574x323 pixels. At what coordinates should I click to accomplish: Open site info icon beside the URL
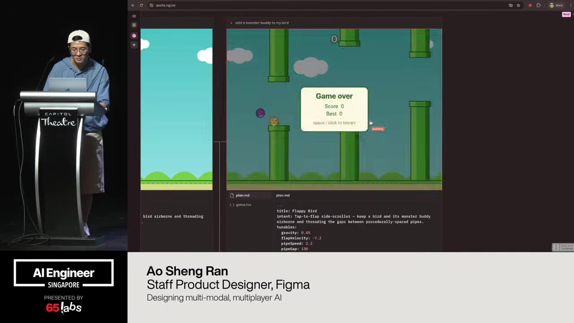pos(152,5)
